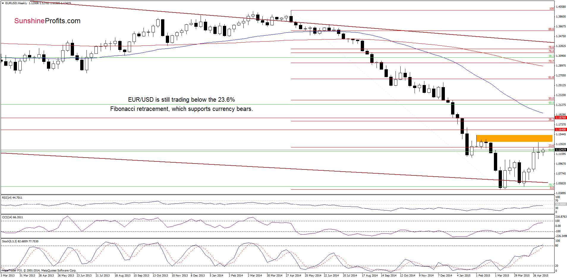This screenshot has width=567, height=278.
Task: Click the 18 Aug 2013 date label
Action: pyautogui.click(x=122, y=275)
